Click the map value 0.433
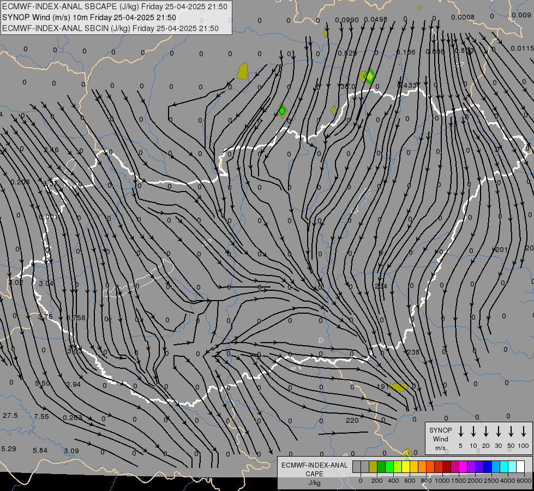534x491 pixels. (x=407, y=85)
